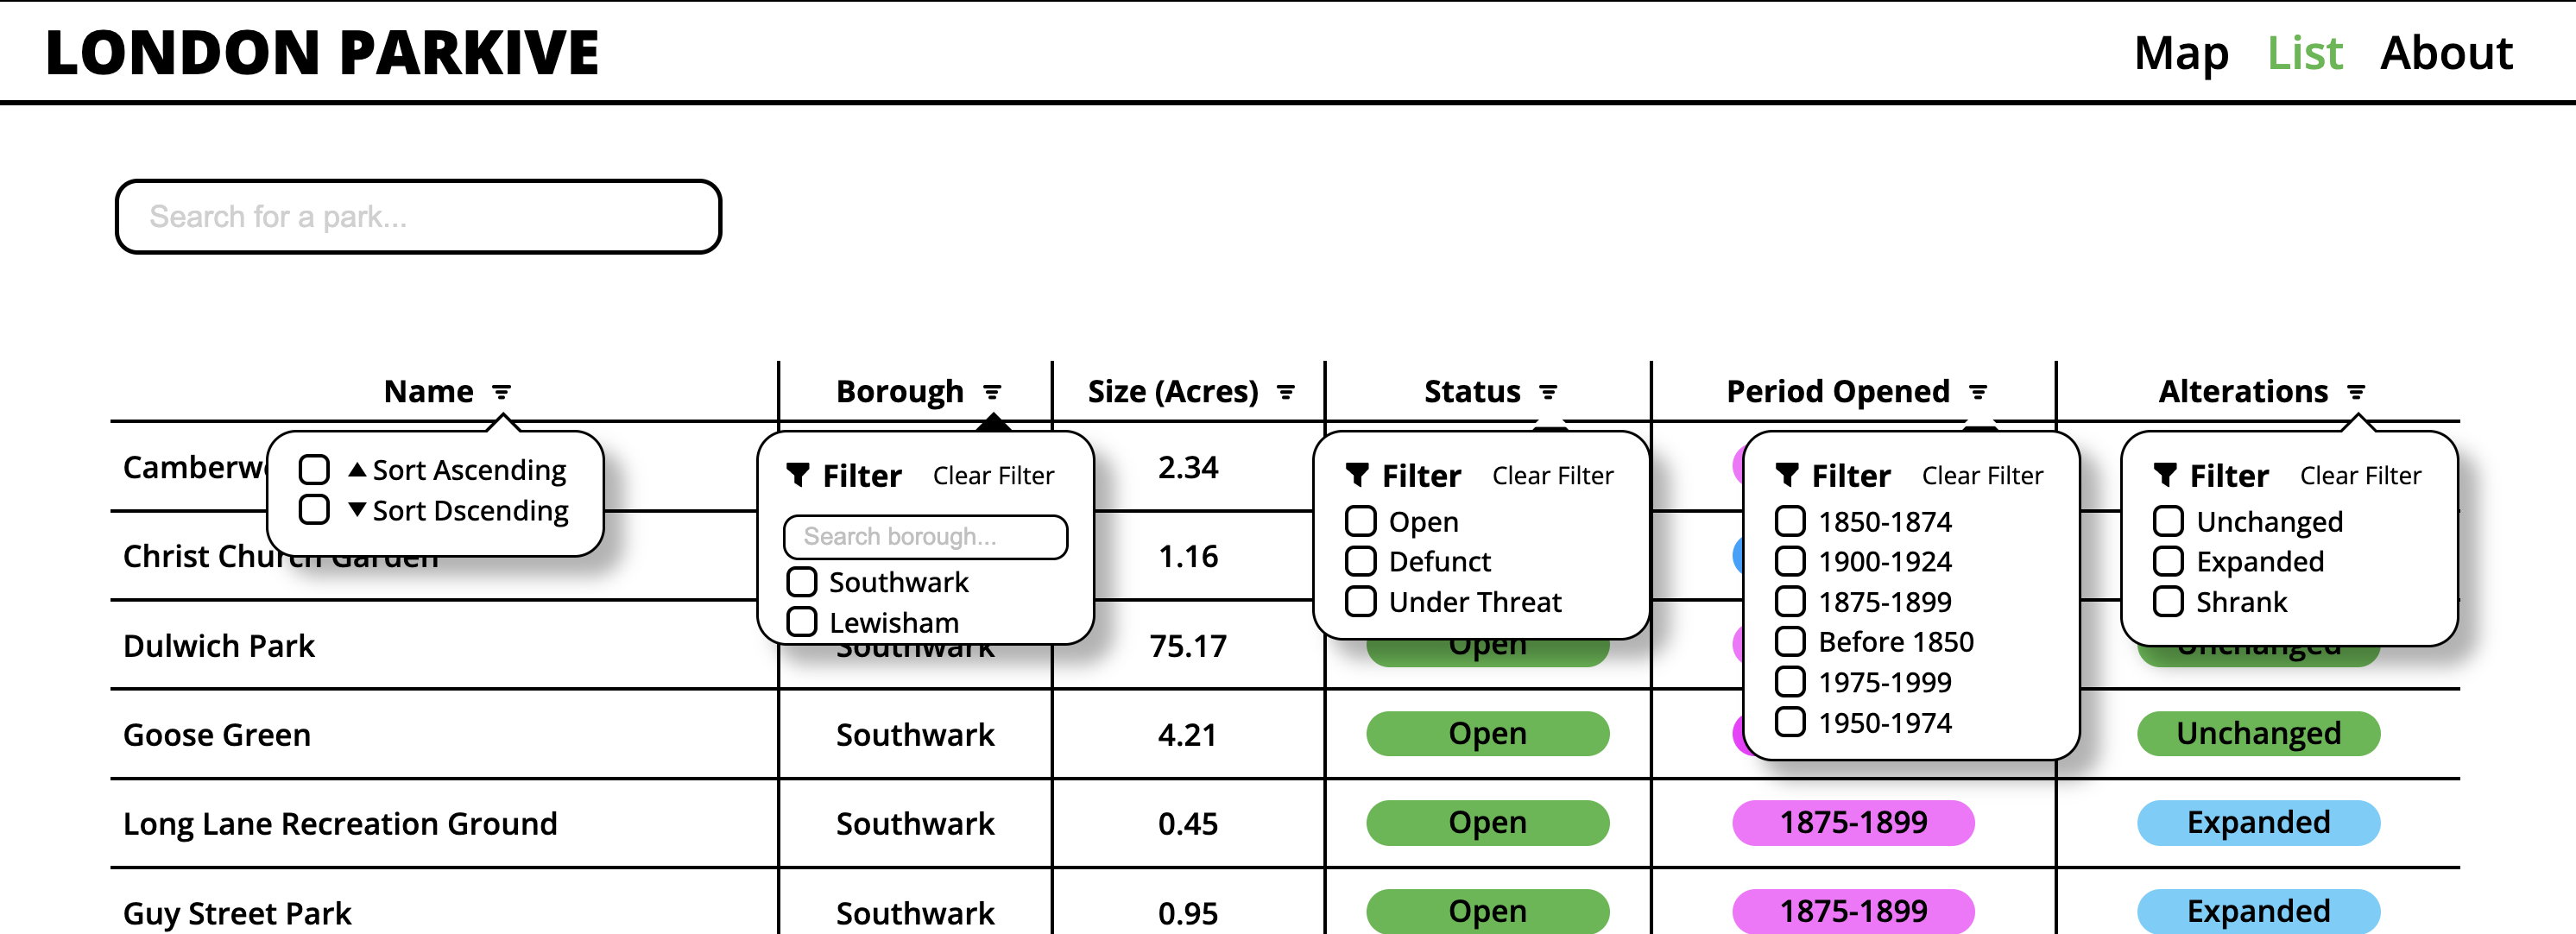Click the Status column filter icon
This screenshot has width=2576, height=934.
pos(1547,392)
